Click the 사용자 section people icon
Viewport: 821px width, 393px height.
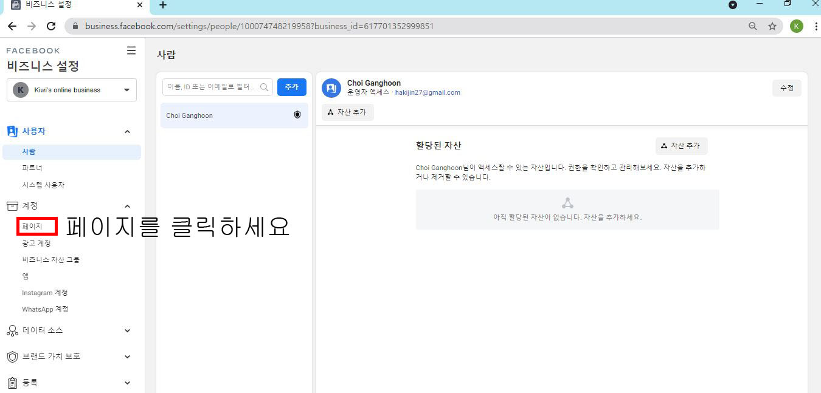[x=12, y=131]
